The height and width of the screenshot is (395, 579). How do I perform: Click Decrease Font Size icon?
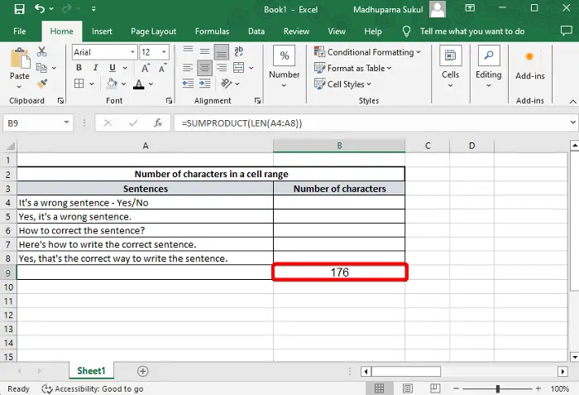(162, 68)
